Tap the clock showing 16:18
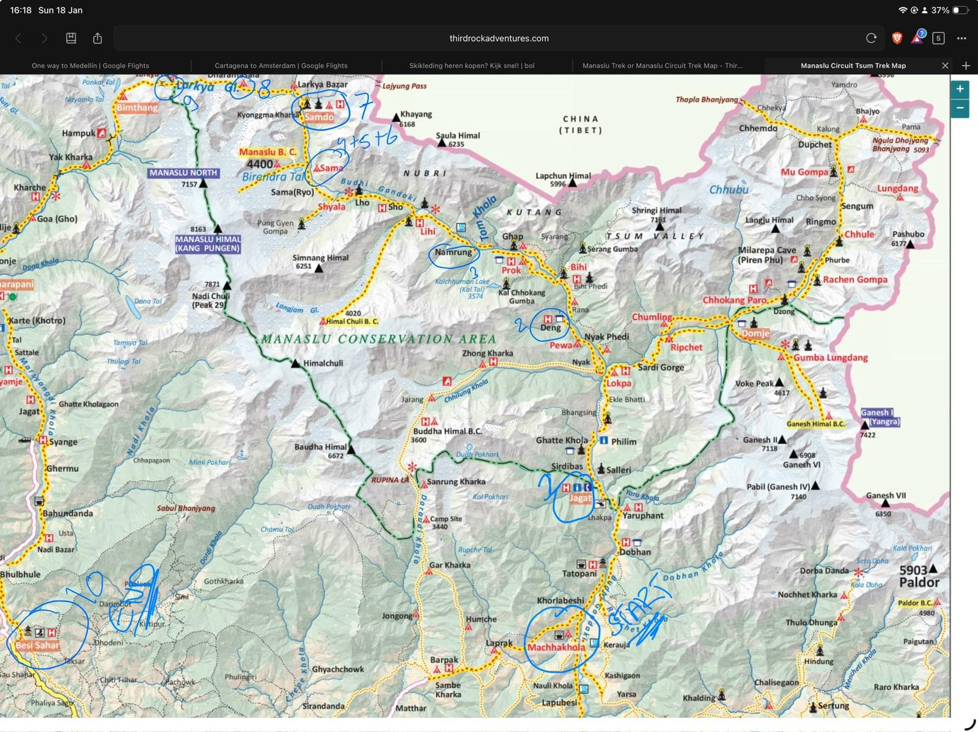Screen dimensions: 978x732 click(x=20, y=10)
